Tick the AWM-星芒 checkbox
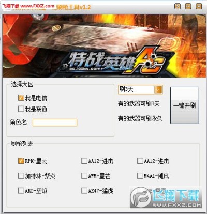 tap(84, 176)
